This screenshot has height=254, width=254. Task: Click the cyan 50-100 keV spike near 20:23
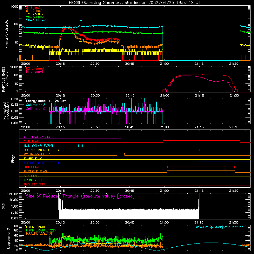pyautogui.click(x=80, y=21)
